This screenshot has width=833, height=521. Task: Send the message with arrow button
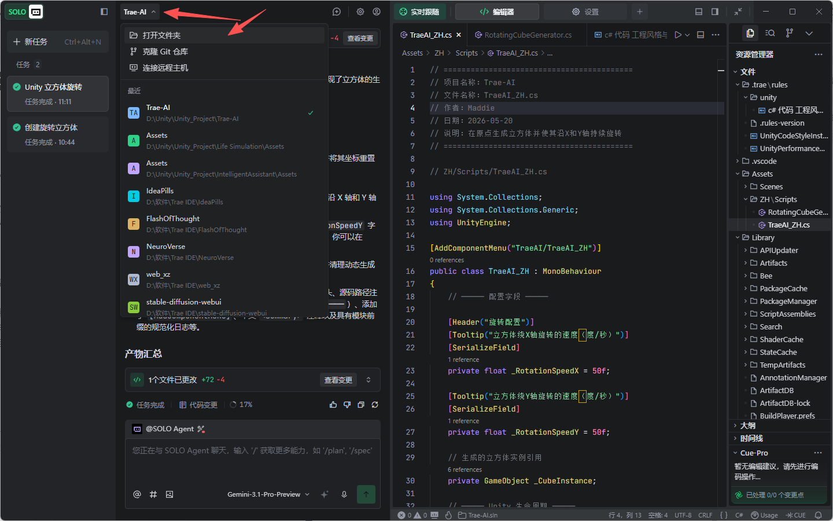tap(366, 494)
